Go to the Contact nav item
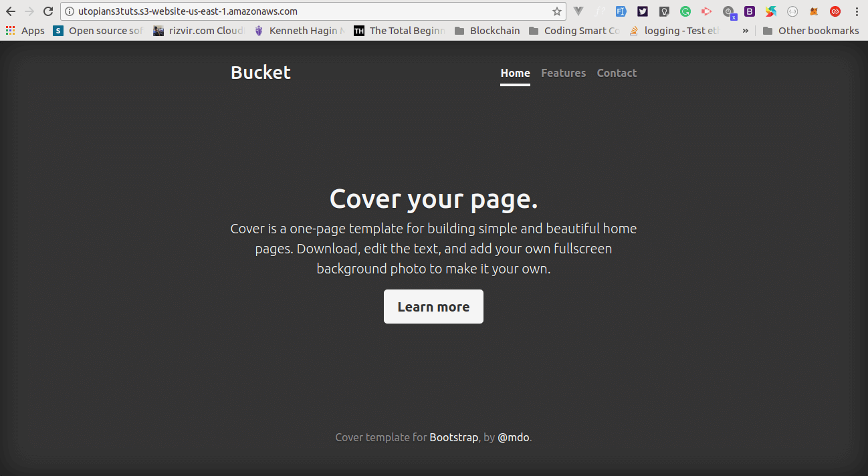This screenshot has height=476, width=868. (617, 74)
